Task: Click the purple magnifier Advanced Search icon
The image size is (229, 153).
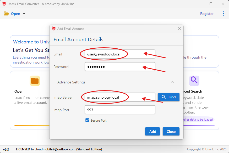Action: [194, 81]
